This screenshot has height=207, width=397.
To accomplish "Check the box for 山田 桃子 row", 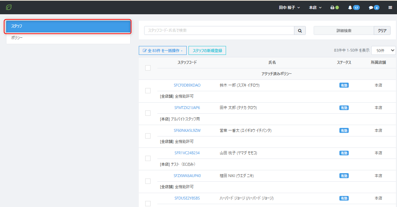I will [x=148, y=158].
